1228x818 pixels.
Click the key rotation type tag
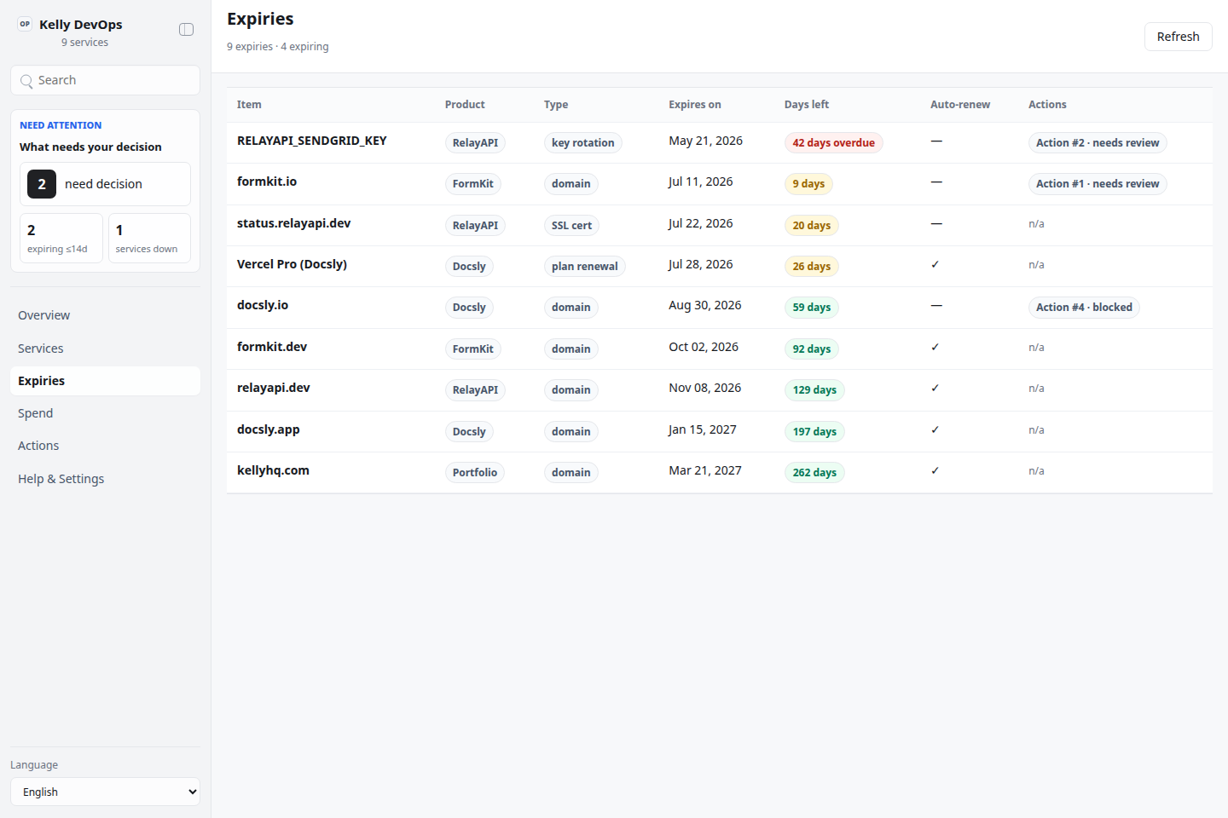583,143
